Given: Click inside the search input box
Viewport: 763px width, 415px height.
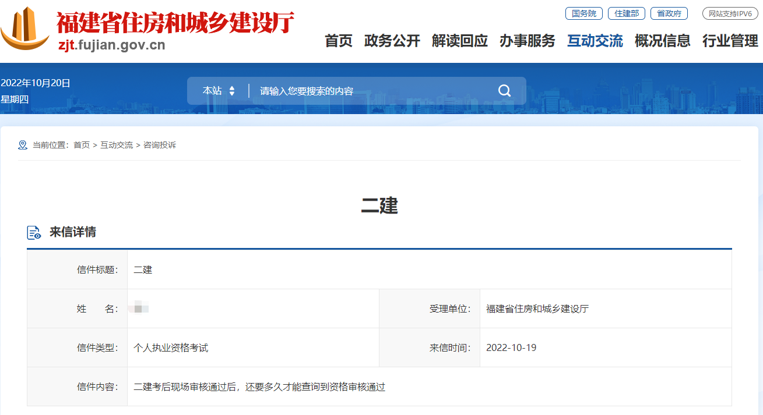Looking at the screenshot, I should (x=350, y=90).
